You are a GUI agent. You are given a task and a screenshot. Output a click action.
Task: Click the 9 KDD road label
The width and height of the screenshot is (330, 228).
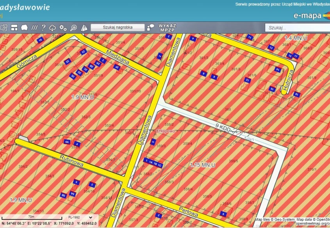(x=224, y=127)
